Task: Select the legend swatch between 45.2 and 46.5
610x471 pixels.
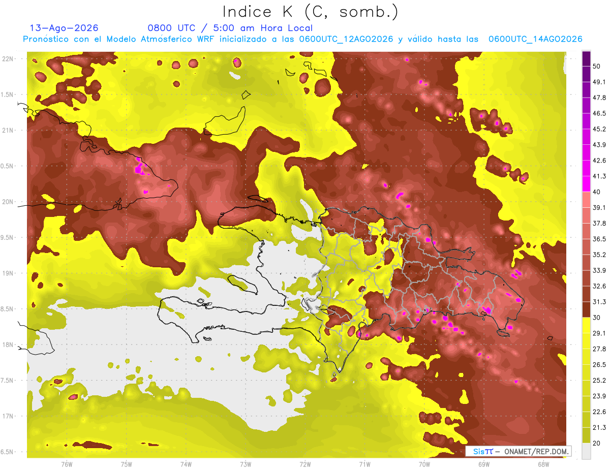Action: pos(586,121)
